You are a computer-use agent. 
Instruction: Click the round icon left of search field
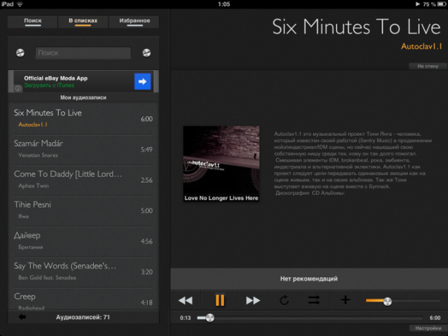[x=20, y=53]
